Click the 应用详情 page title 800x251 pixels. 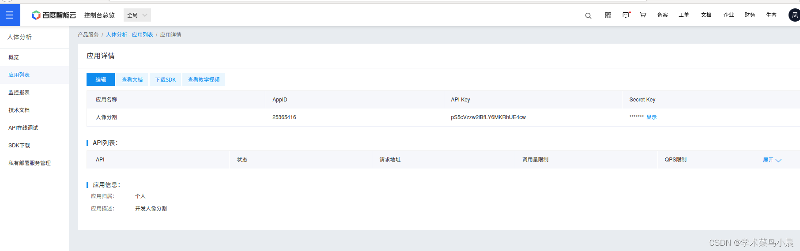(x=101, y=56)
